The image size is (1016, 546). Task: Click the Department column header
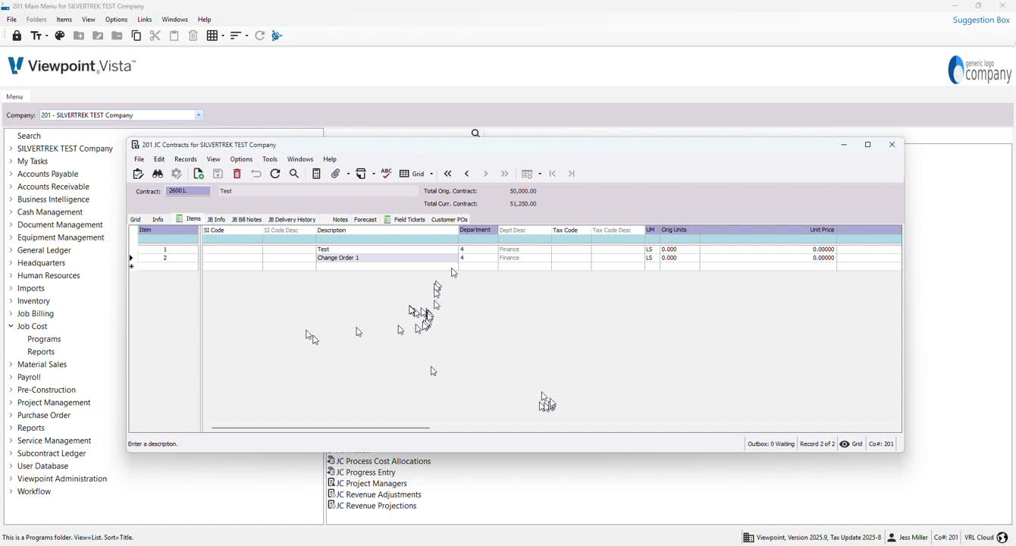[x=478, y=230]
